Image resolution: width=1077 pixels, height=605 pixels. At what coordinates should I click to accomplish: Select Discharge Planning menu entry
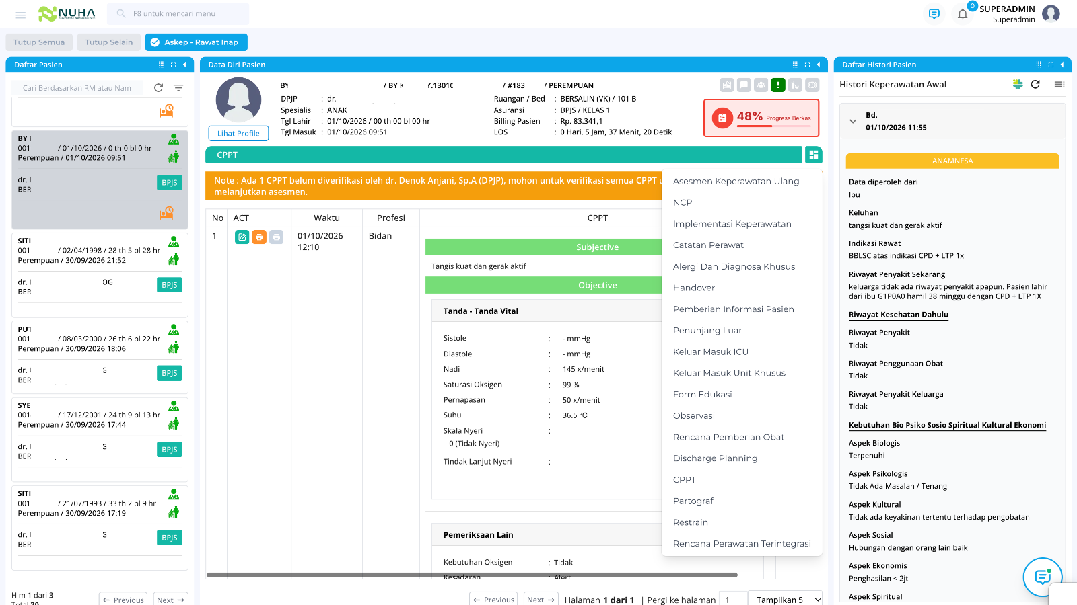click(715, 458)
